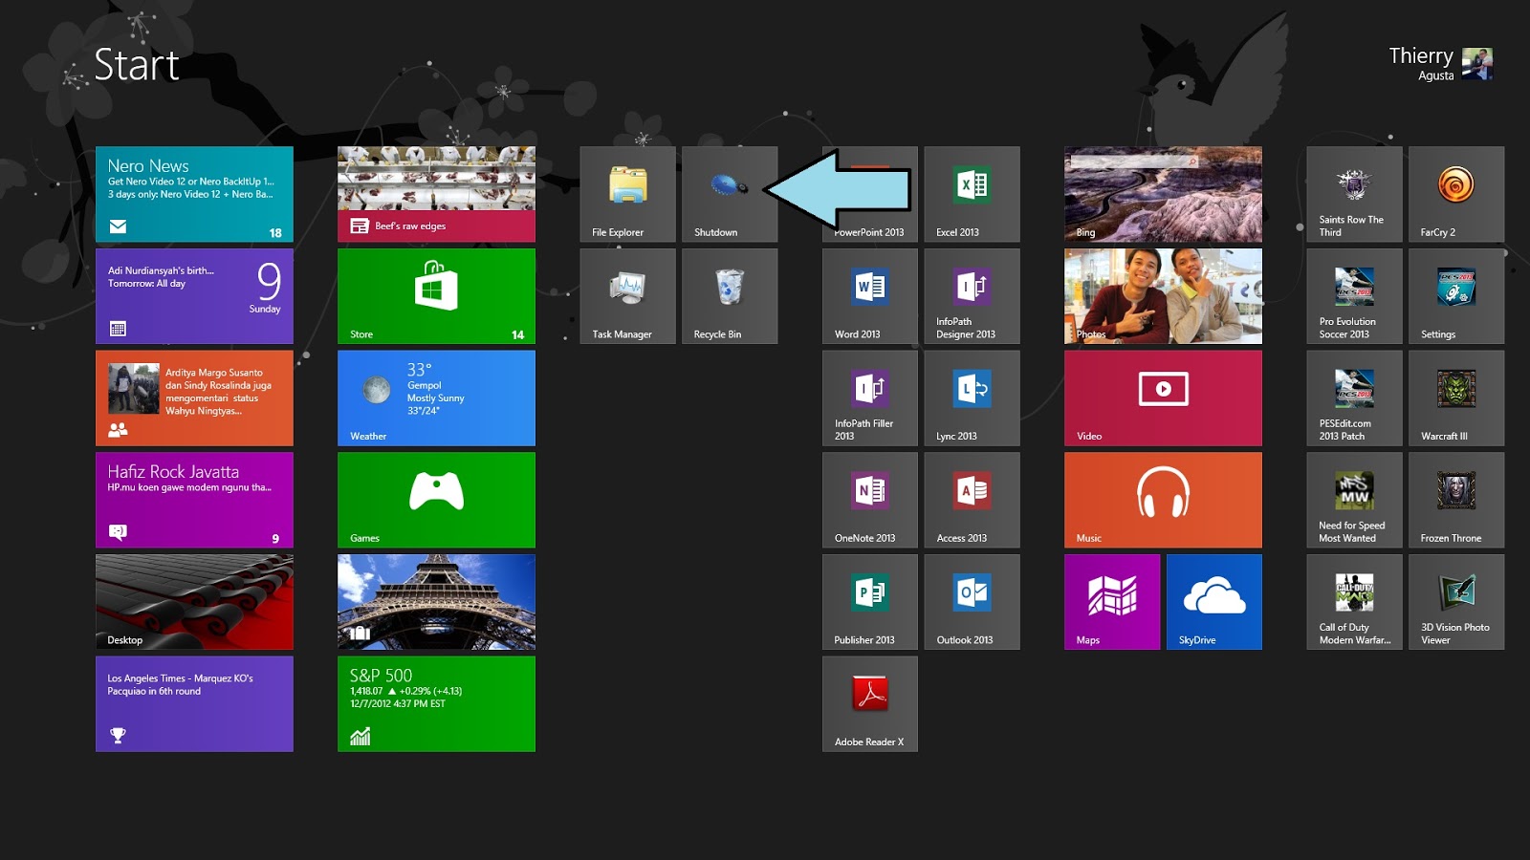Open the Hafiz Rock Javatta messaging tile
This screenshot has height=860, width=1530.
pyautogui.click(x=194, y=500)
